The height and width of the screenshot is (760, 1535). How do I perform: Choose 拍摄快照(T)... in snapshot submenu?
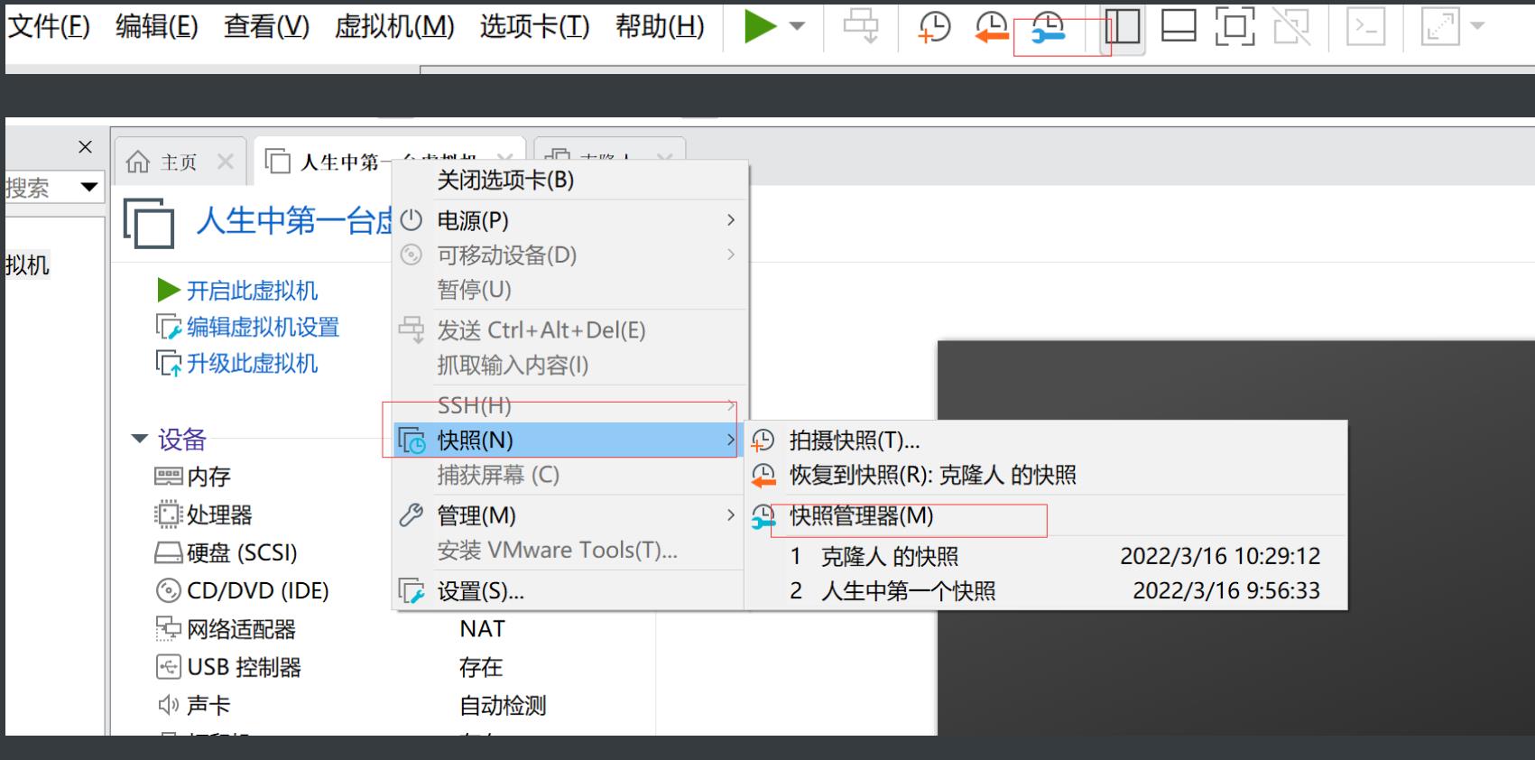pos(1045,440)
